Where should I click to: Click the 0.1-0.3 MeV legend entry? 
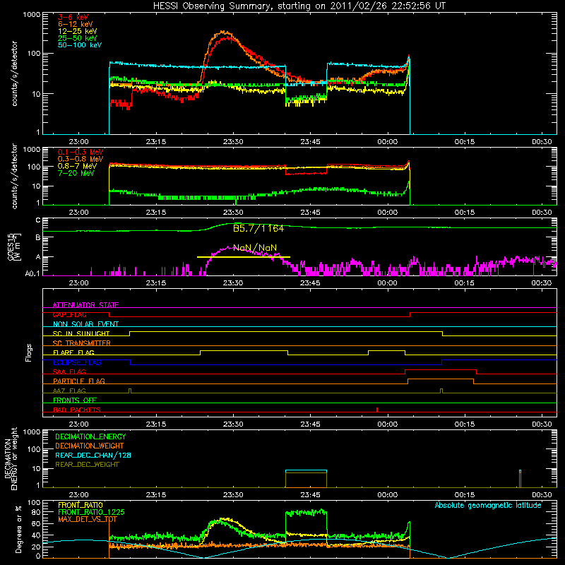click(81, 152)
